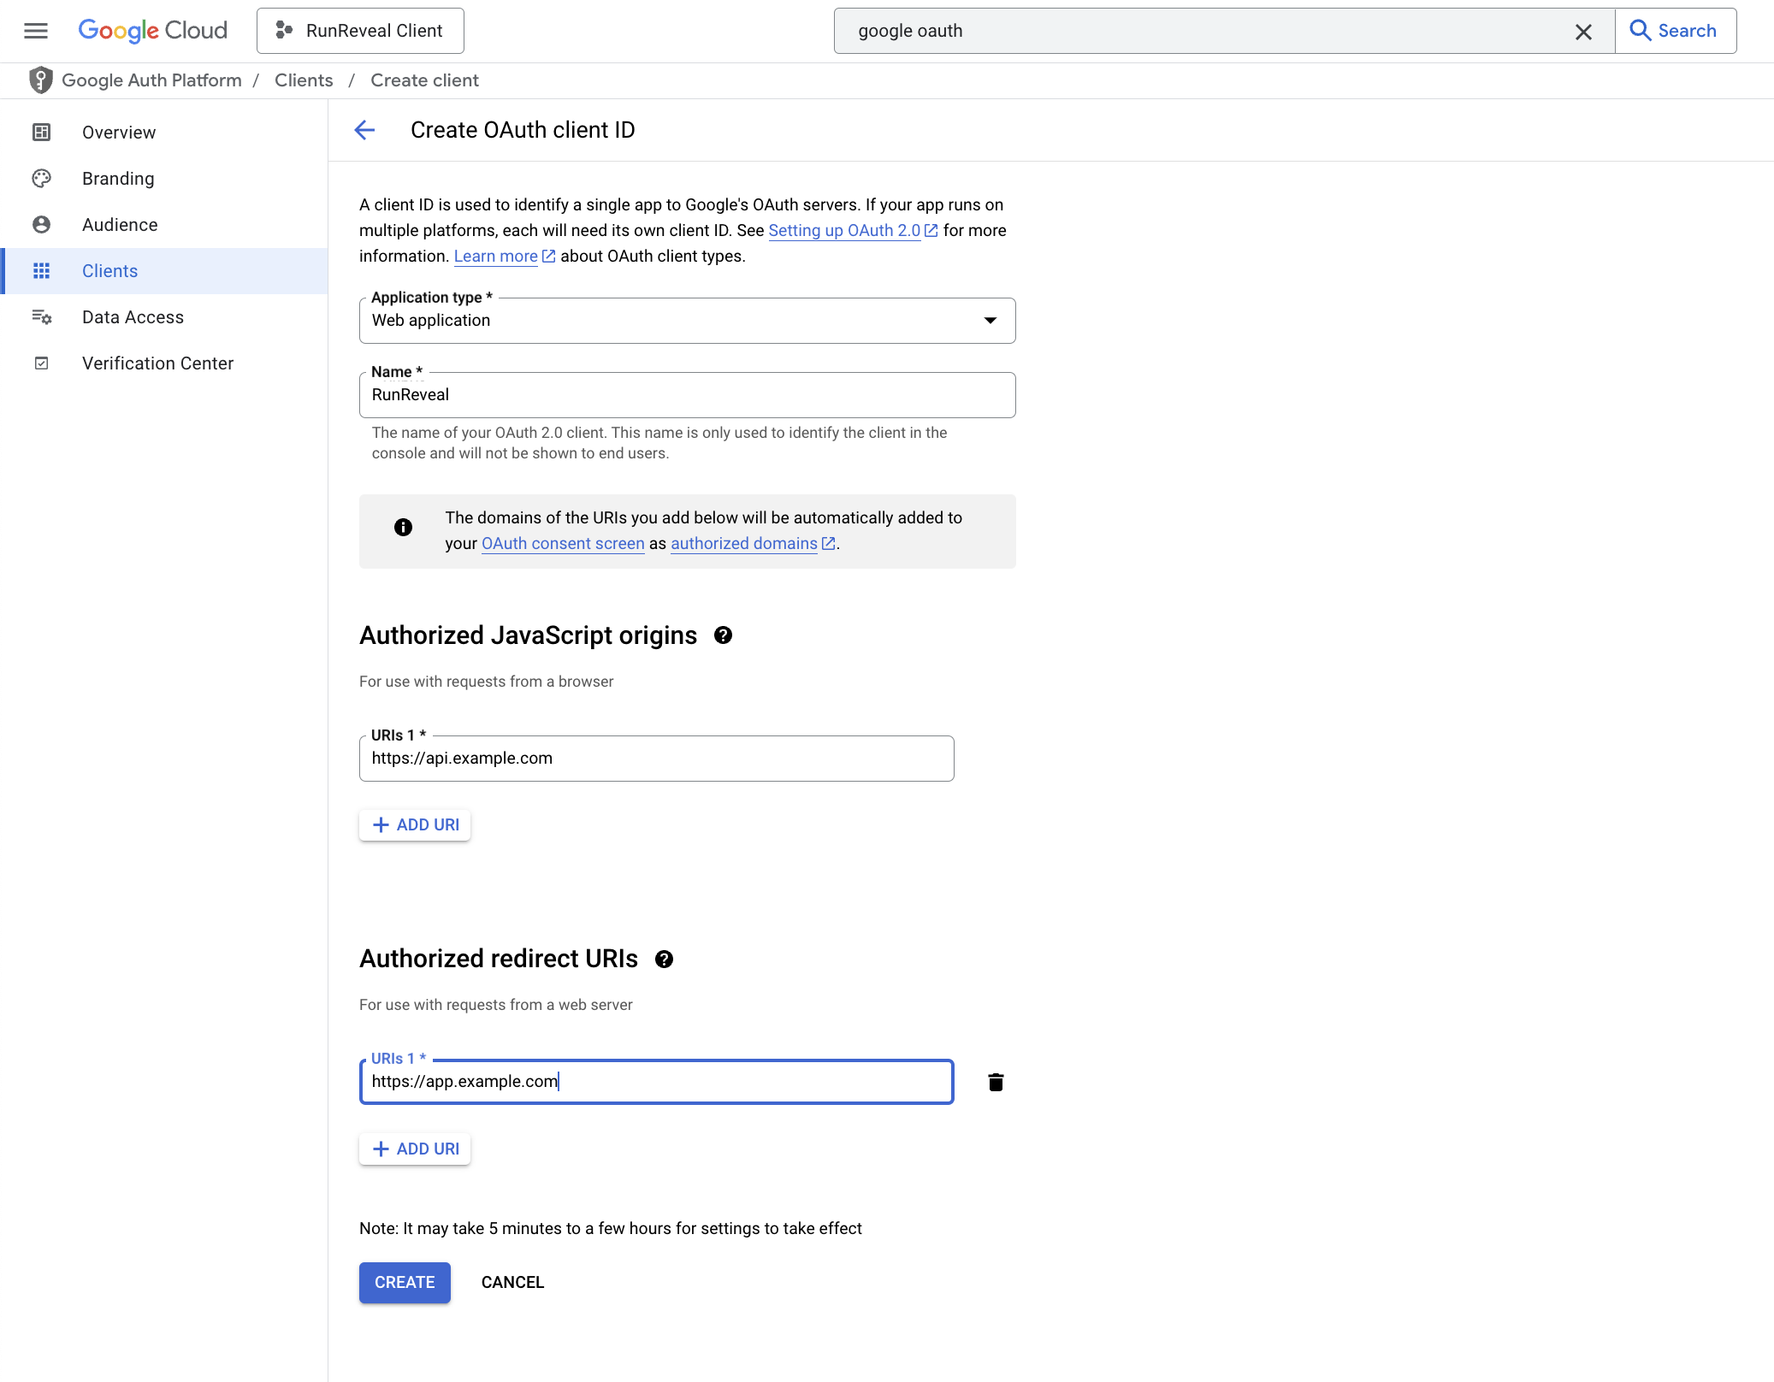1774x1382 pixels.
Task: Select the Branding palette icon in sidebar
Action: 42,179
